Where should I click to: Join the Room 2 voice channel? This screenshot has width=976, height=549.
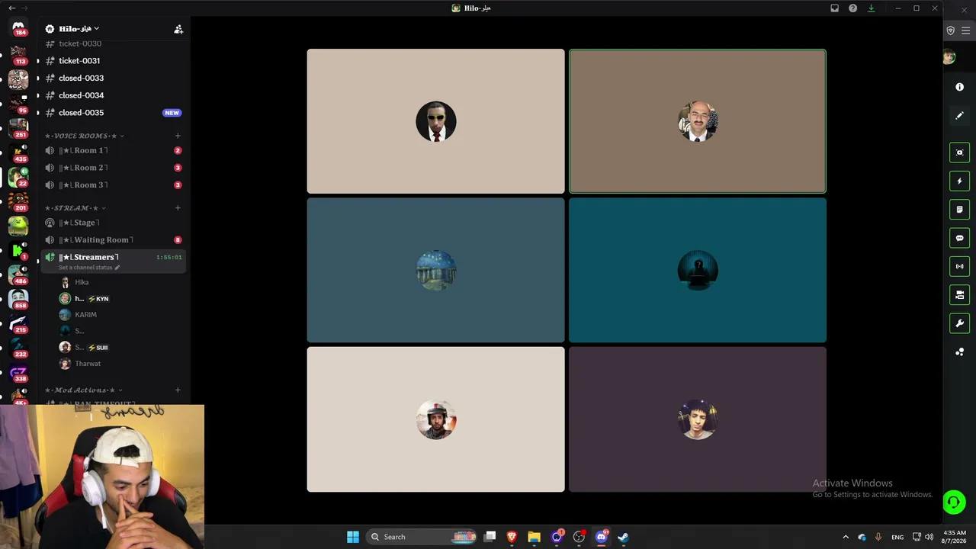[x=114, y=168]
